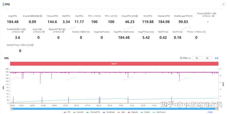Viewport: 228px width, 114px height.
Task: Click the help icon next to Drop(FPS)
Action: [137, 16]
